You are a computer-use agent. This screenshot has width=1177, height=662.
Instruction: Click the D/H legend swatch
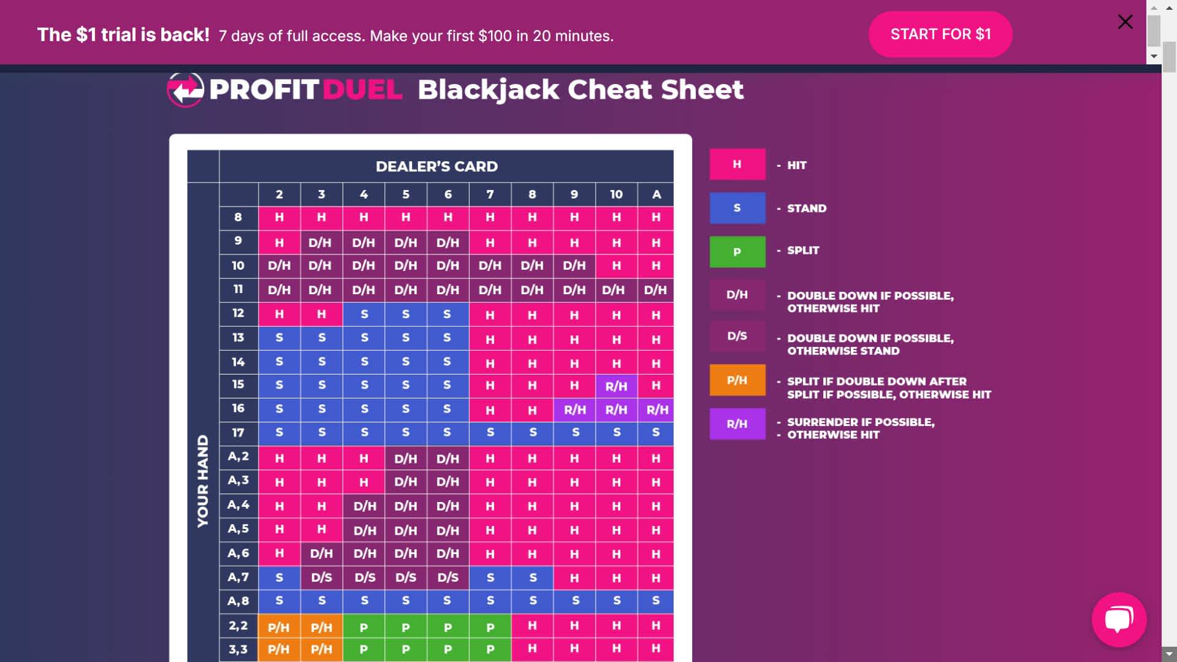pos(737,294)
